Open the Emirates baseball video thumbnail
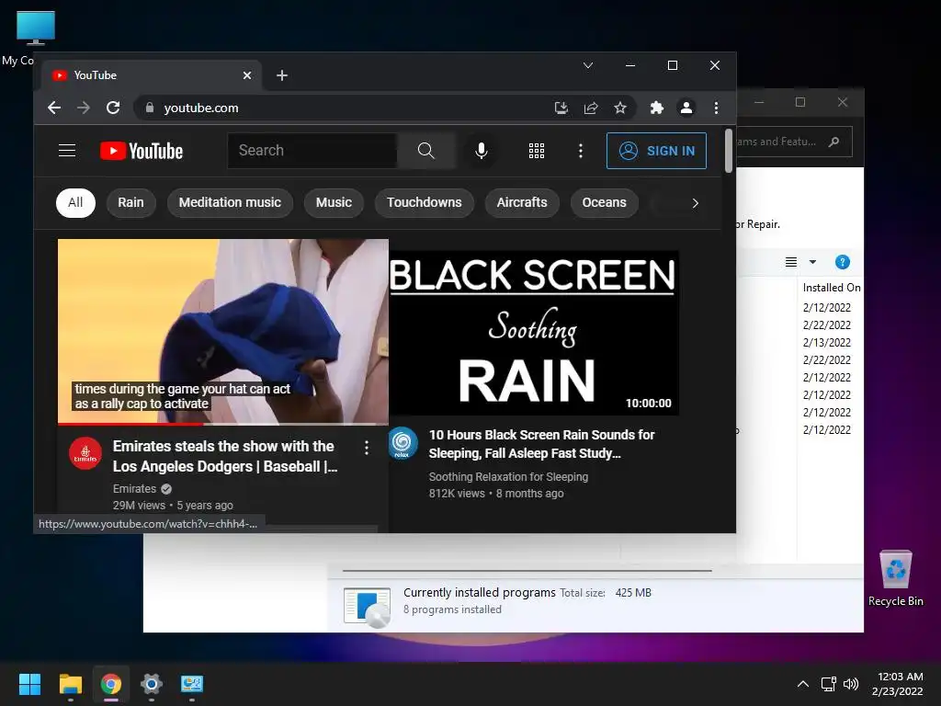The image size is (941, 706). (223, 331)
